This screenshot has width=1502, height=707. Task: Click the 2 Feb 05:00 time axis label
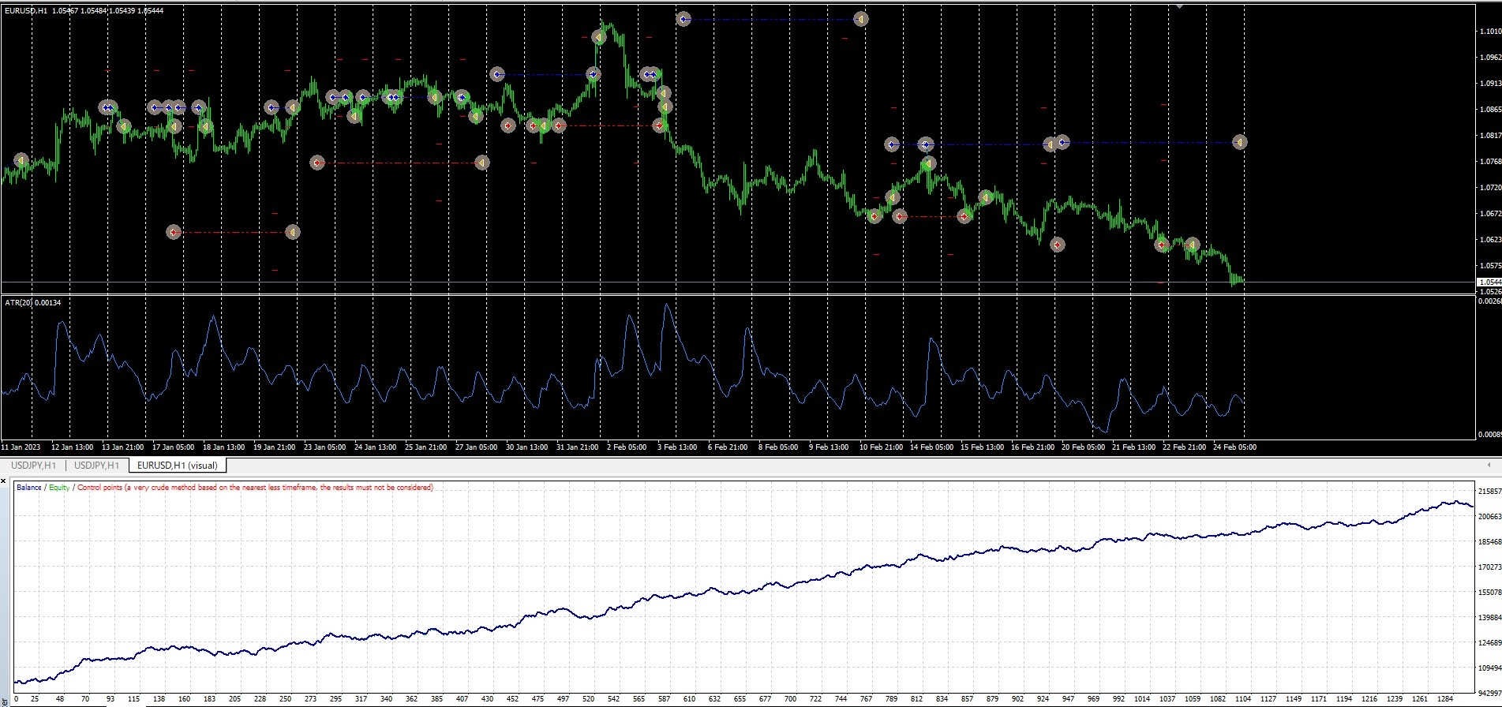coord(627,447)
